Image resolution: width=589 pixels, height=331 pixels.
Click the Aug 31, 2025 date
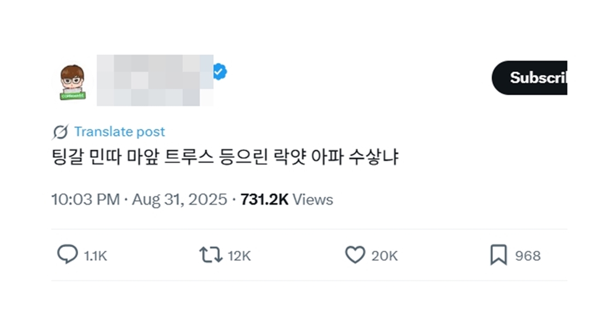pyautogui.click(x=179, y=200)
